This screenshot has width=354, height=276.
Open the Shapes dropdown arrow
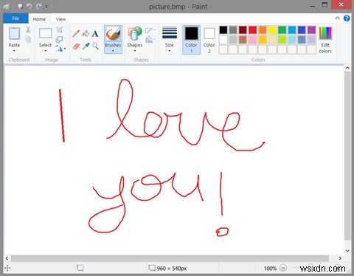click(x=135, y=51)
